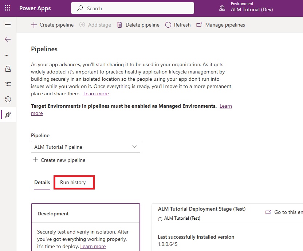Go back using the left arrow icon
Viewport: 303px width, 251px height.
click(8, 39)
